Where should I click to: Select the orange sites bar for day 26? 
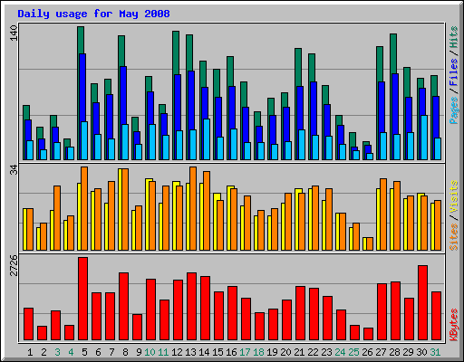pos(370,243)
